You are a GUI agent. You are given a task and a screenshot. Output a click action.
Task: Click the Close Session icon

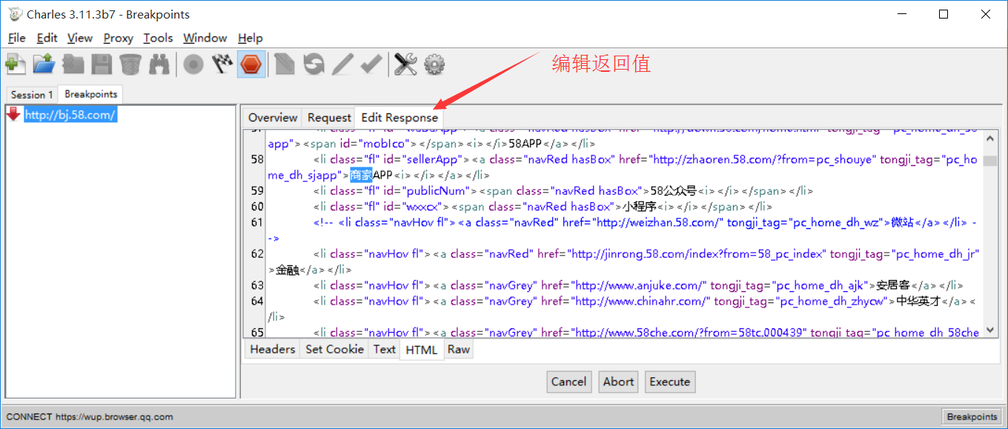tap(73, 64)
